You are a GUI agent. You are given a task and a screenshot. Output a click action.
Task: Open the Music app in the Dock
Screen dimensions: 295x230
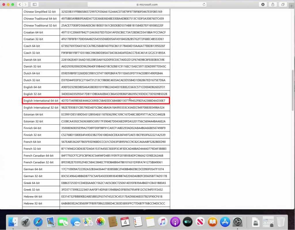pyautogui.click(x=162, y=222)
